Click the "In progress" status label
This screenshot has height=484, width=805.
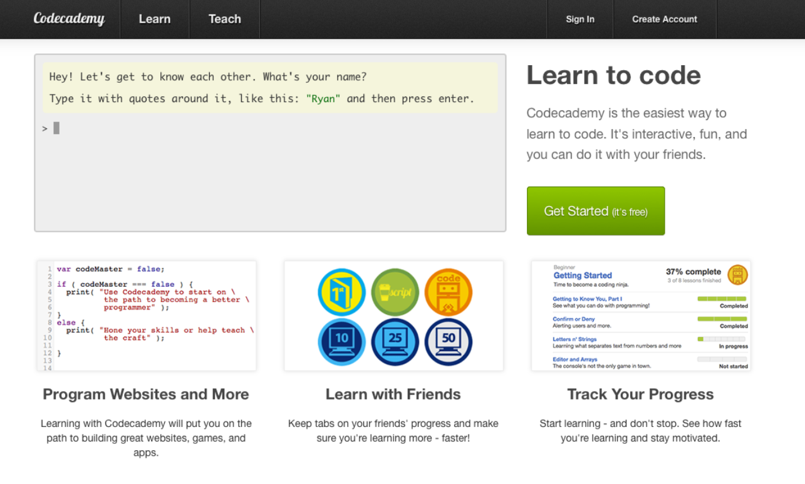point(733,346)
